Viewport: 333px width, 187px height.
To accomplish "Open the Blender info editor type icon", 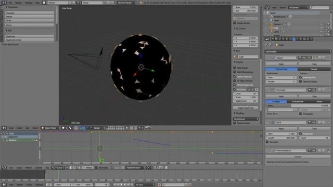I will point(4,3).
